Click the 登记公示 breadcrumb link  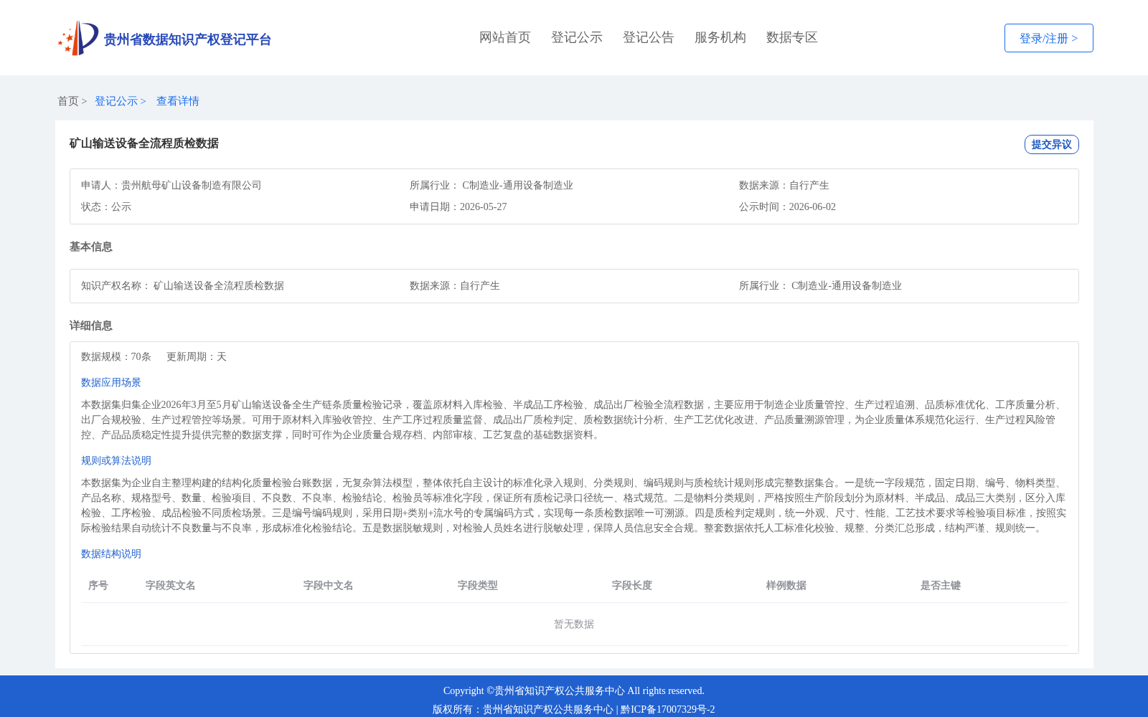(116, 101)
